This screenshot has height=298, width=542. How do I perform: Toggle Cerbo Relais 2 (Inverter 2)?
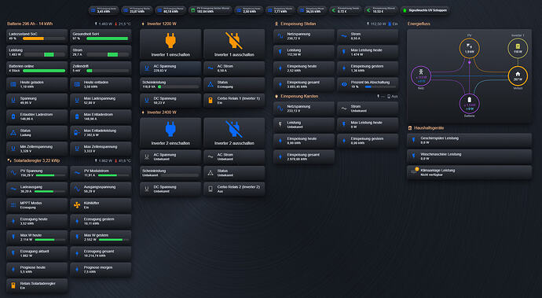click(234, 189)
